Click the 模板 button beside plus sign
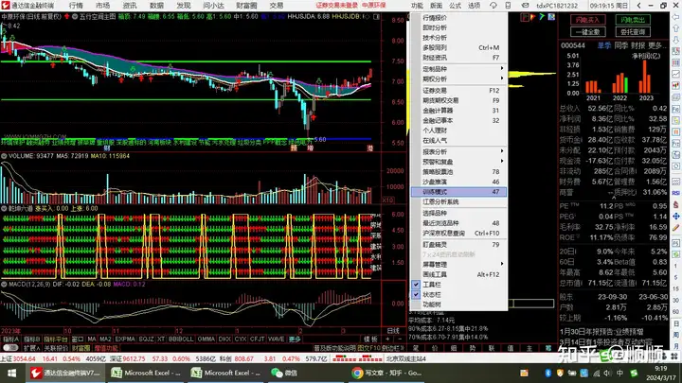The width and height of the screenshot is (682, 383). click(x=370, y=339)
